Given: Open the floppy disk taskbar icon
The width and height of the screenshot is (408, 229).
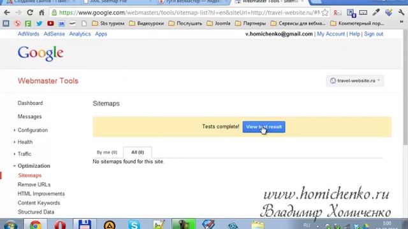Looking at the screenshot, I should coord(85,225).
